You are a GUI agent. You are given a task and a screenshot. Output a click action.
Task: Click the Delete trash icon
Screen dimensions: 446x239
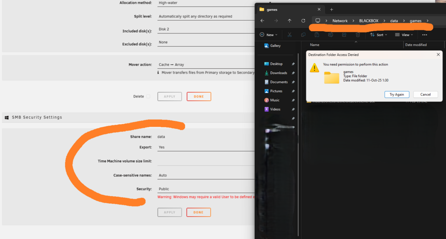pyautogui.click(x=358, y=35)
